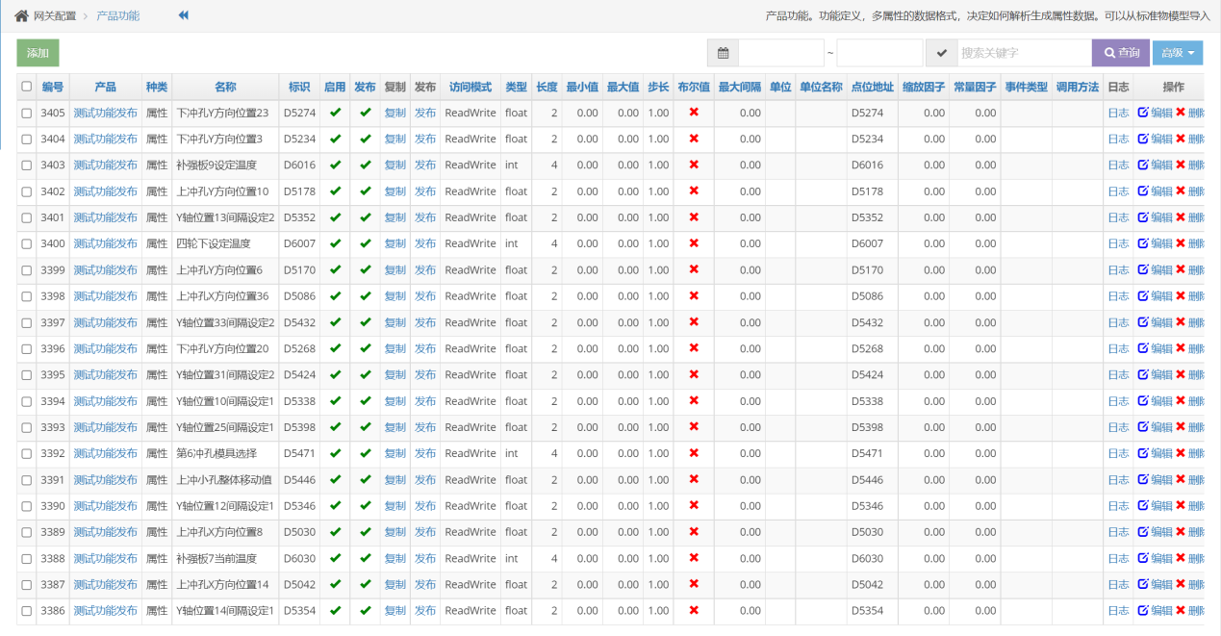1221x636 pixels.
Task: Click the edit icon for row 3400
Action: (1143, 243)
